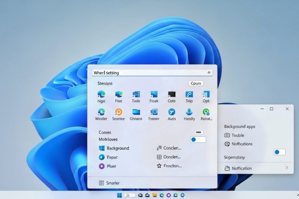The image size is (299, 199).
Task: Click the flower icon beside Fenclon...
Action: pos(159,166)
